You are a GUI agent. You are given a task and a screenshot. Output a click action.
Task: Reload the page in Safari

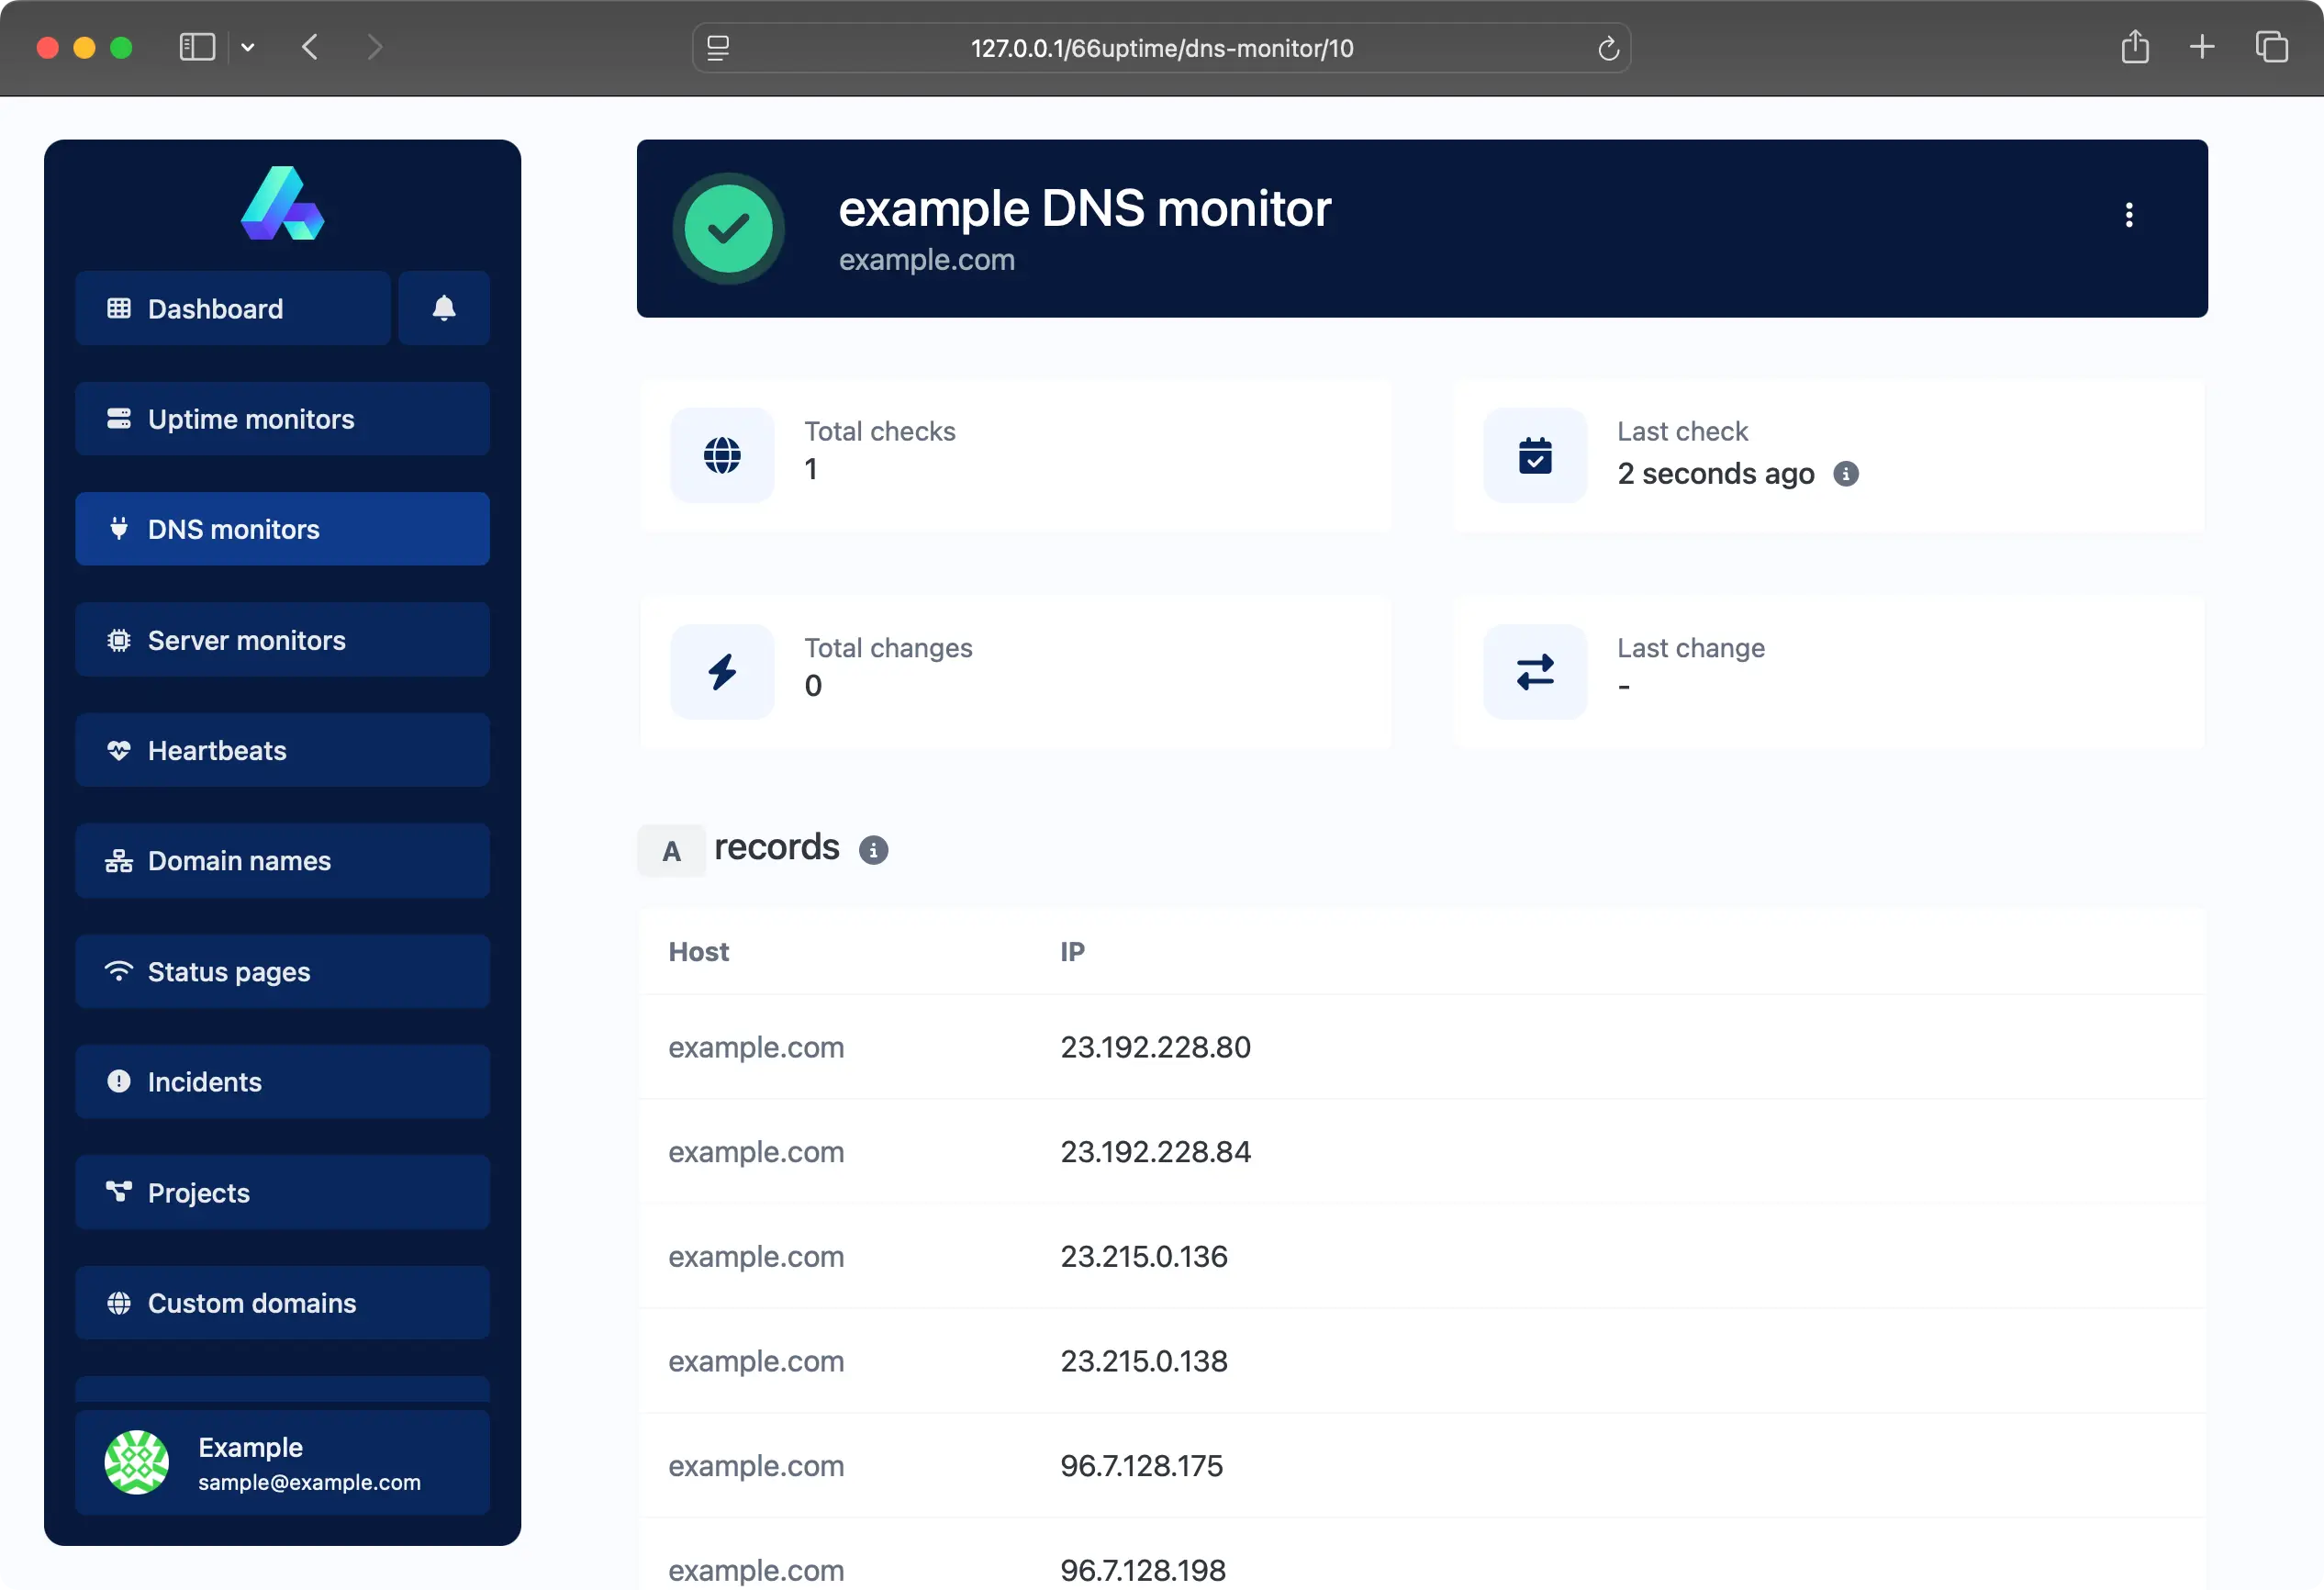pyautogui.click(x=1608, y=47)
